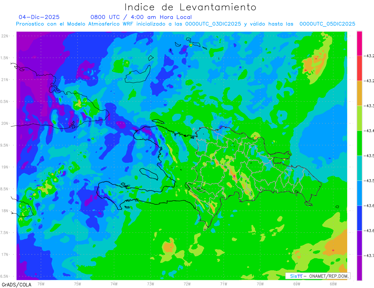Viewport: 374px width, 288px height.
Task: Click the "-43.4" color bar value
Action: click(x=368, y=131)
